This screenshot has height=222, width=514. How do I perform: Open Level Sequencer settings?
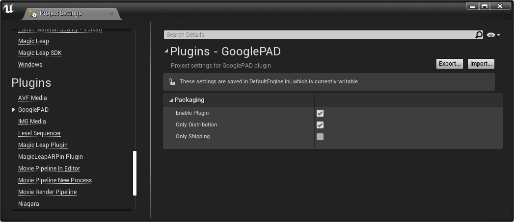click(x=39, y=133)
